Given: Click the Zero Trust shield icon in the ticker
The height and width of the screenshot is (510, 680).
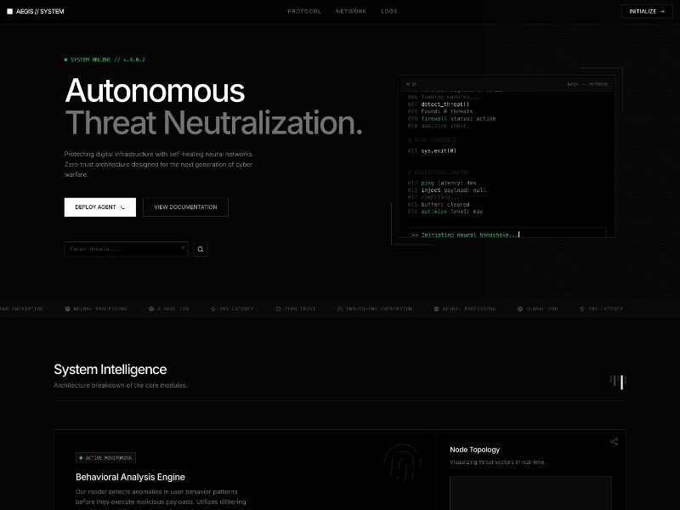Looking at the screenshot, I should pyautogui.click(x=277, y=309).
